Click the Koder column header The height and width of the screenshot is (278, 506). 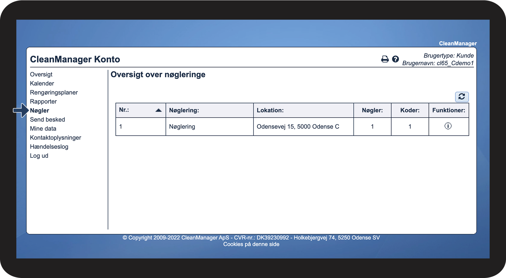click(410, 110)
